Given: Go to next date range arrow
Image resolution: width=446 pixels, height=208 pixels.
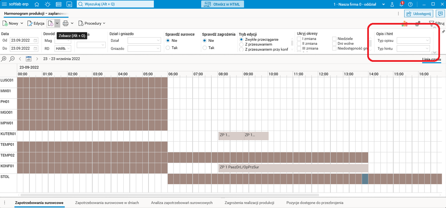Looking at the screenshot, I should (x=37, y=59).
